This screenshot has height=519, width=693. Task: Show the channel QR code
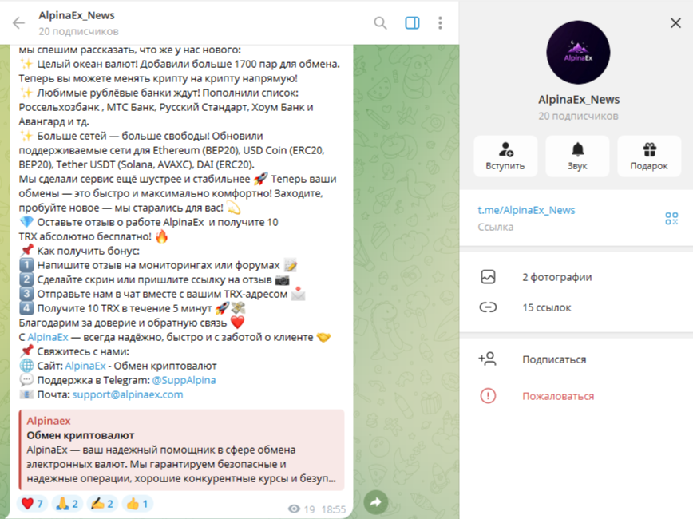671,218
